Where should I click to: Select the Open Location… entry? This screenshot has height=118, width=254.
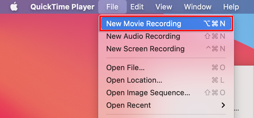(134, 80)
